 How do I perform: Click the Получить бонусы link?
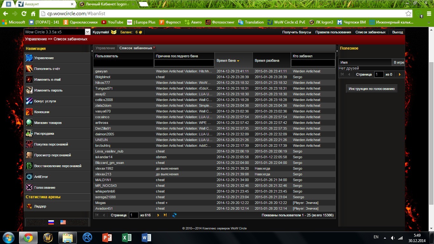pyautogui.click(x=296, y=32)
